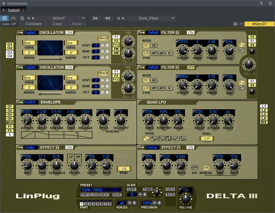Click Filter 1 module arrow icon
Viewport: 275px width, 213px height.
tap(142, 33)
